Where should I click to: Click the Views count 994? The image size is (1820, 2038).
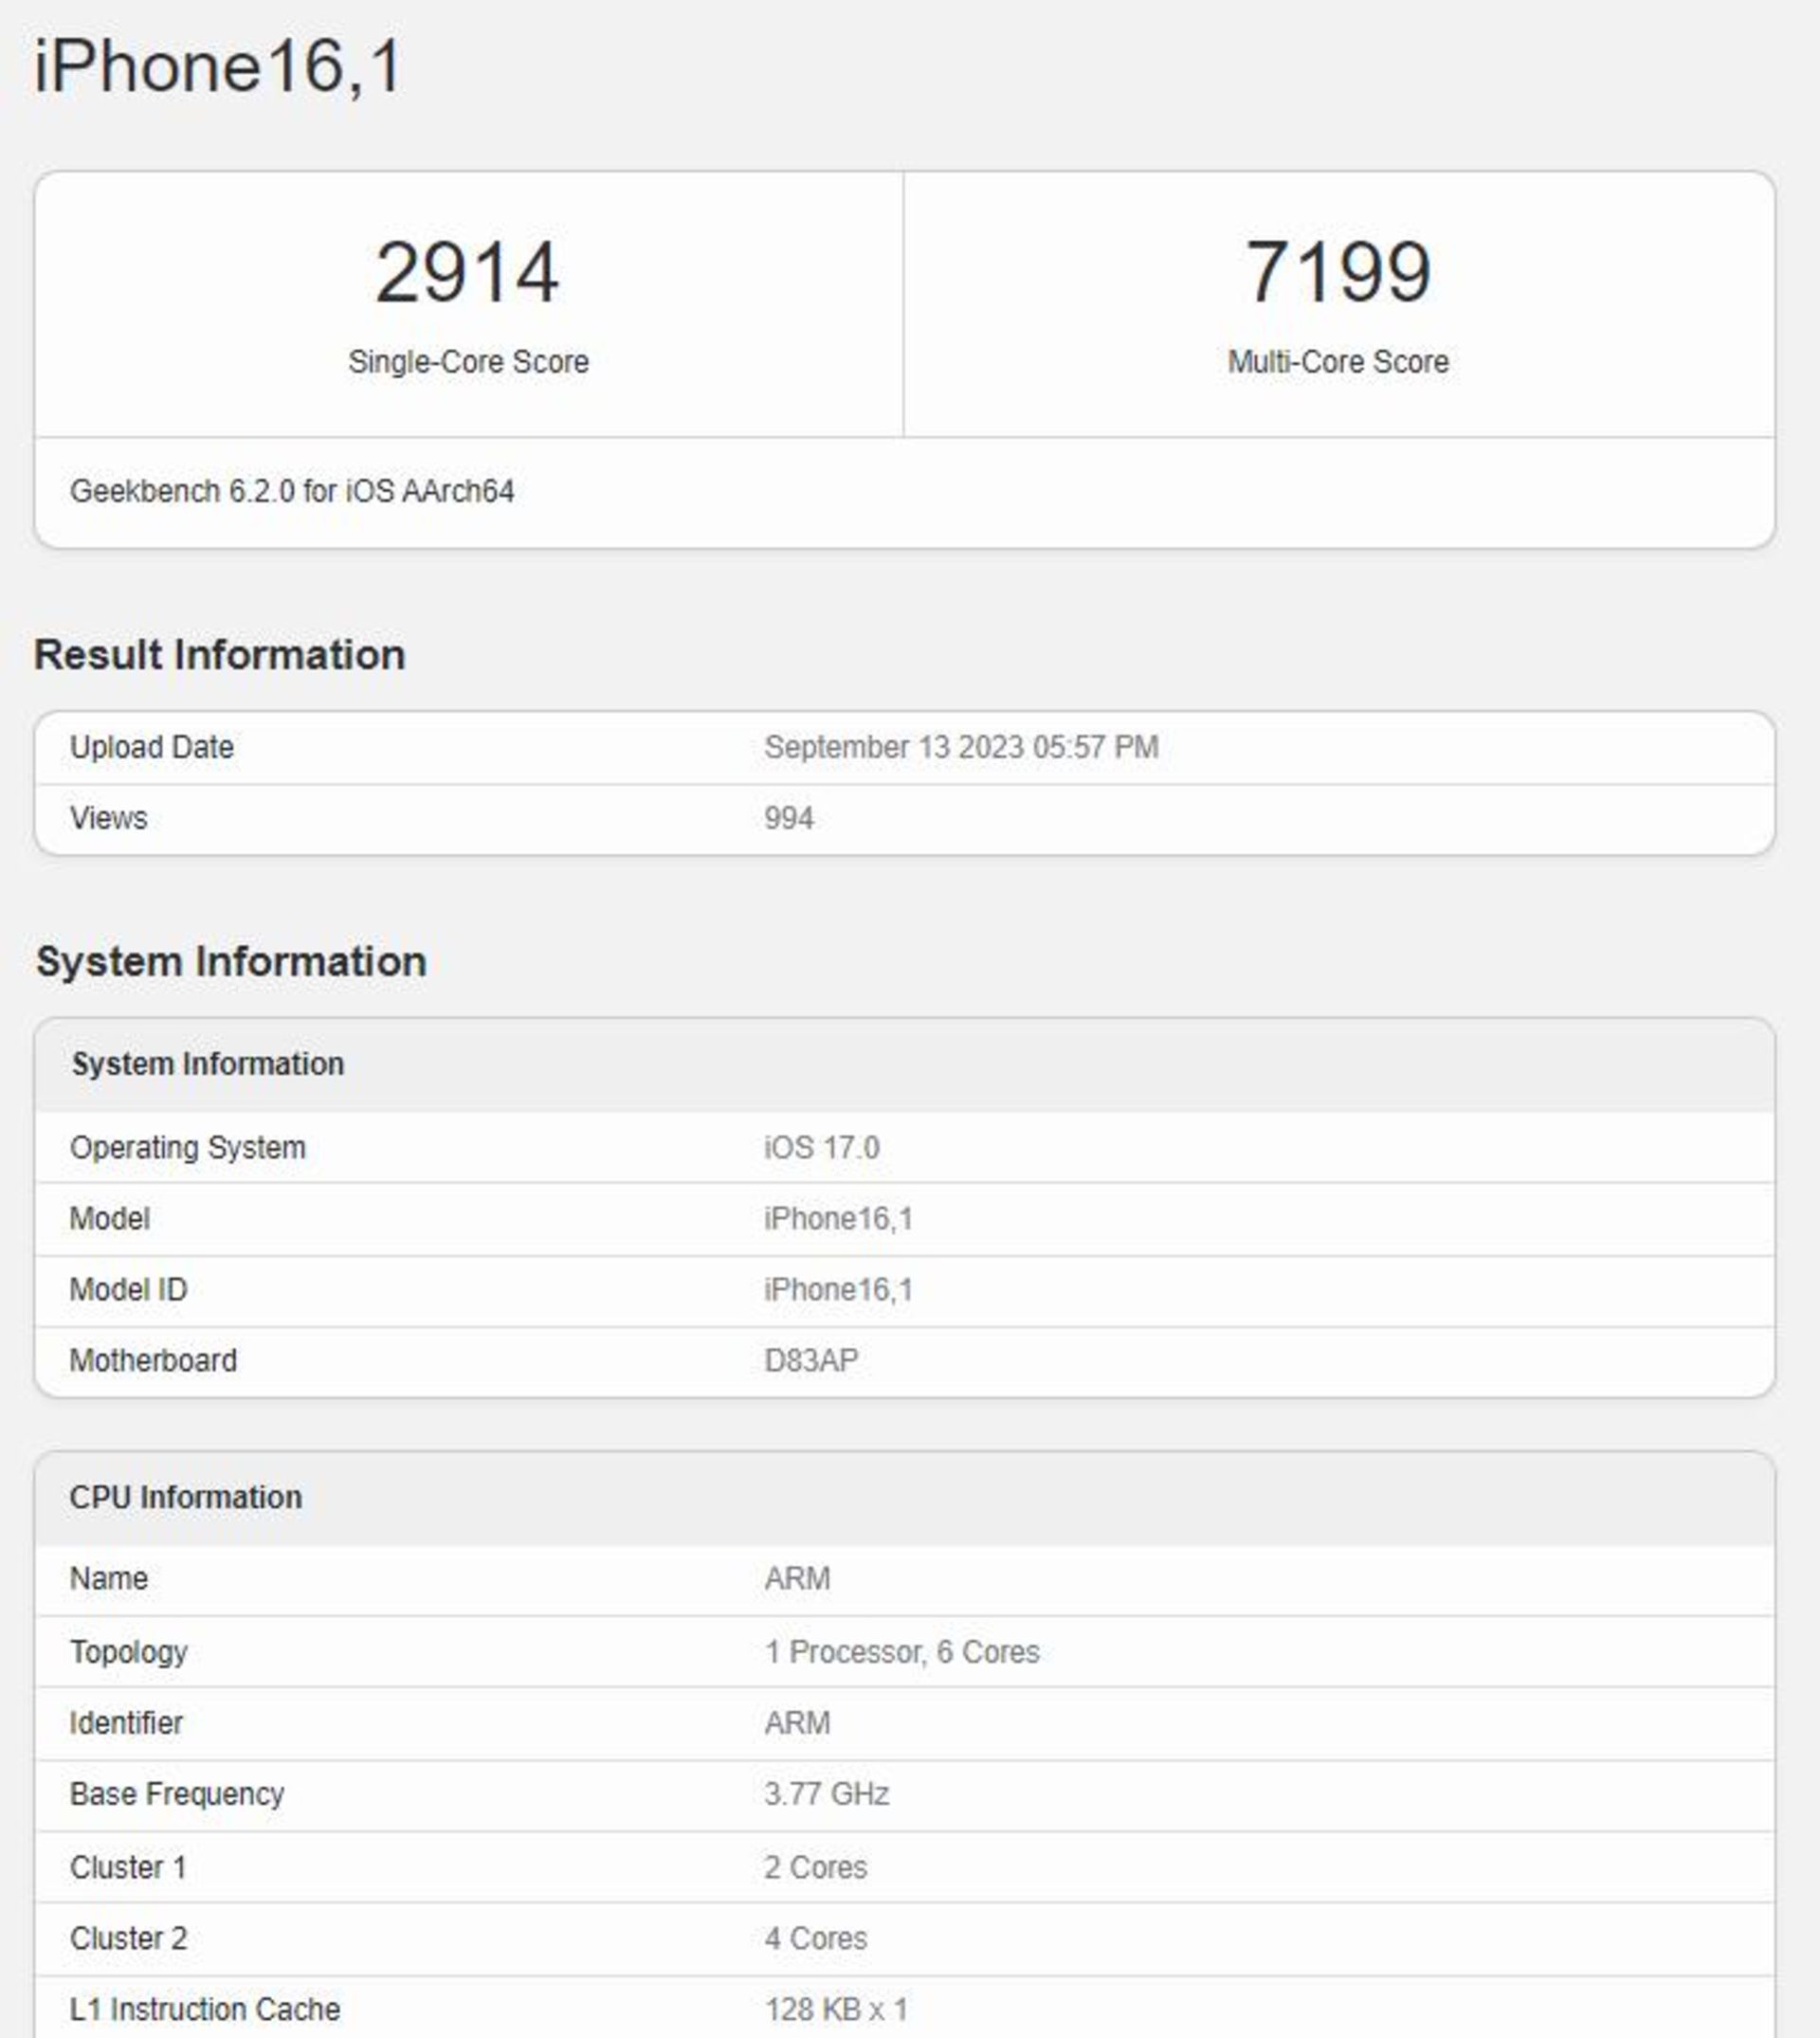789,818
